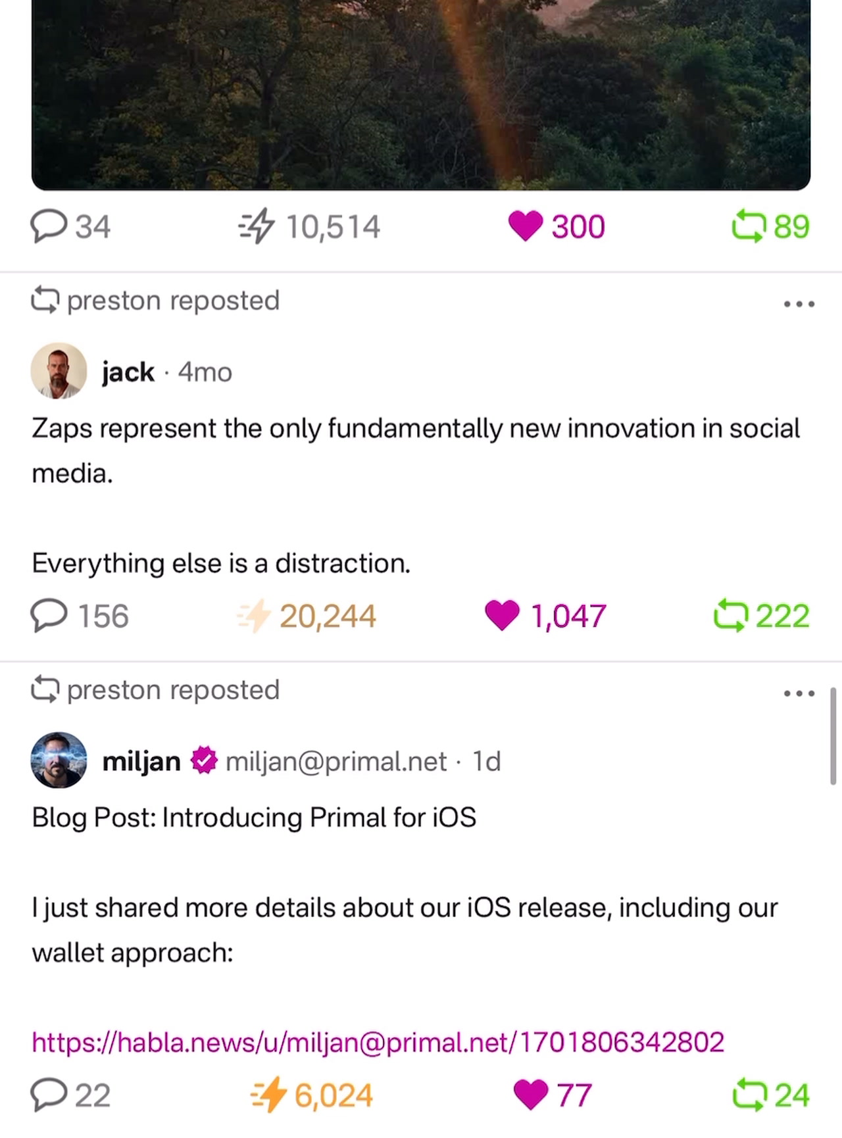Click the feed scrollbar on the right edge
This screenshot has height=1138, width=842.
pyautogui.click(x=833, y=735)
